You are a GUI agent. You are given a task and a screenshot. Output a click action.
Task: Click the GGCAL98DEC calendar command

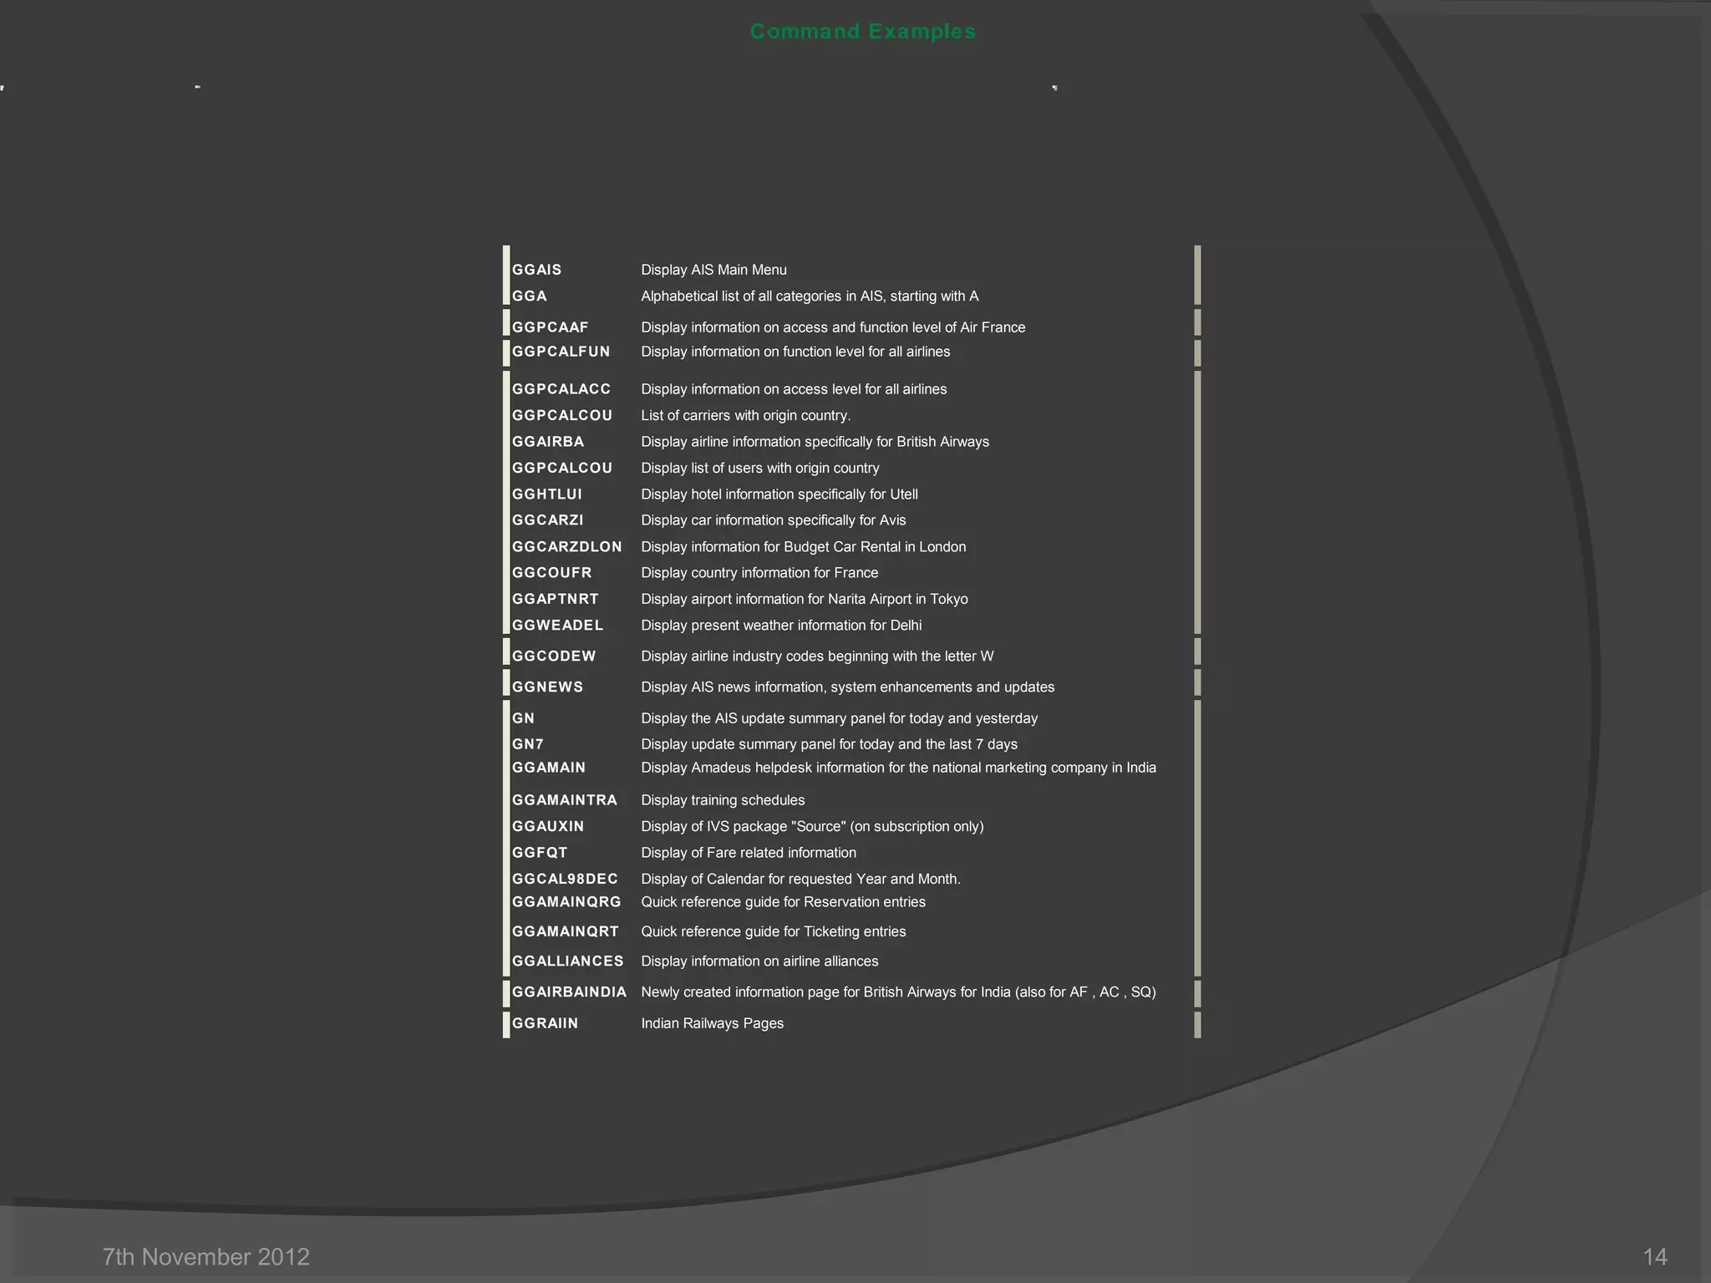tap(565, 879)
